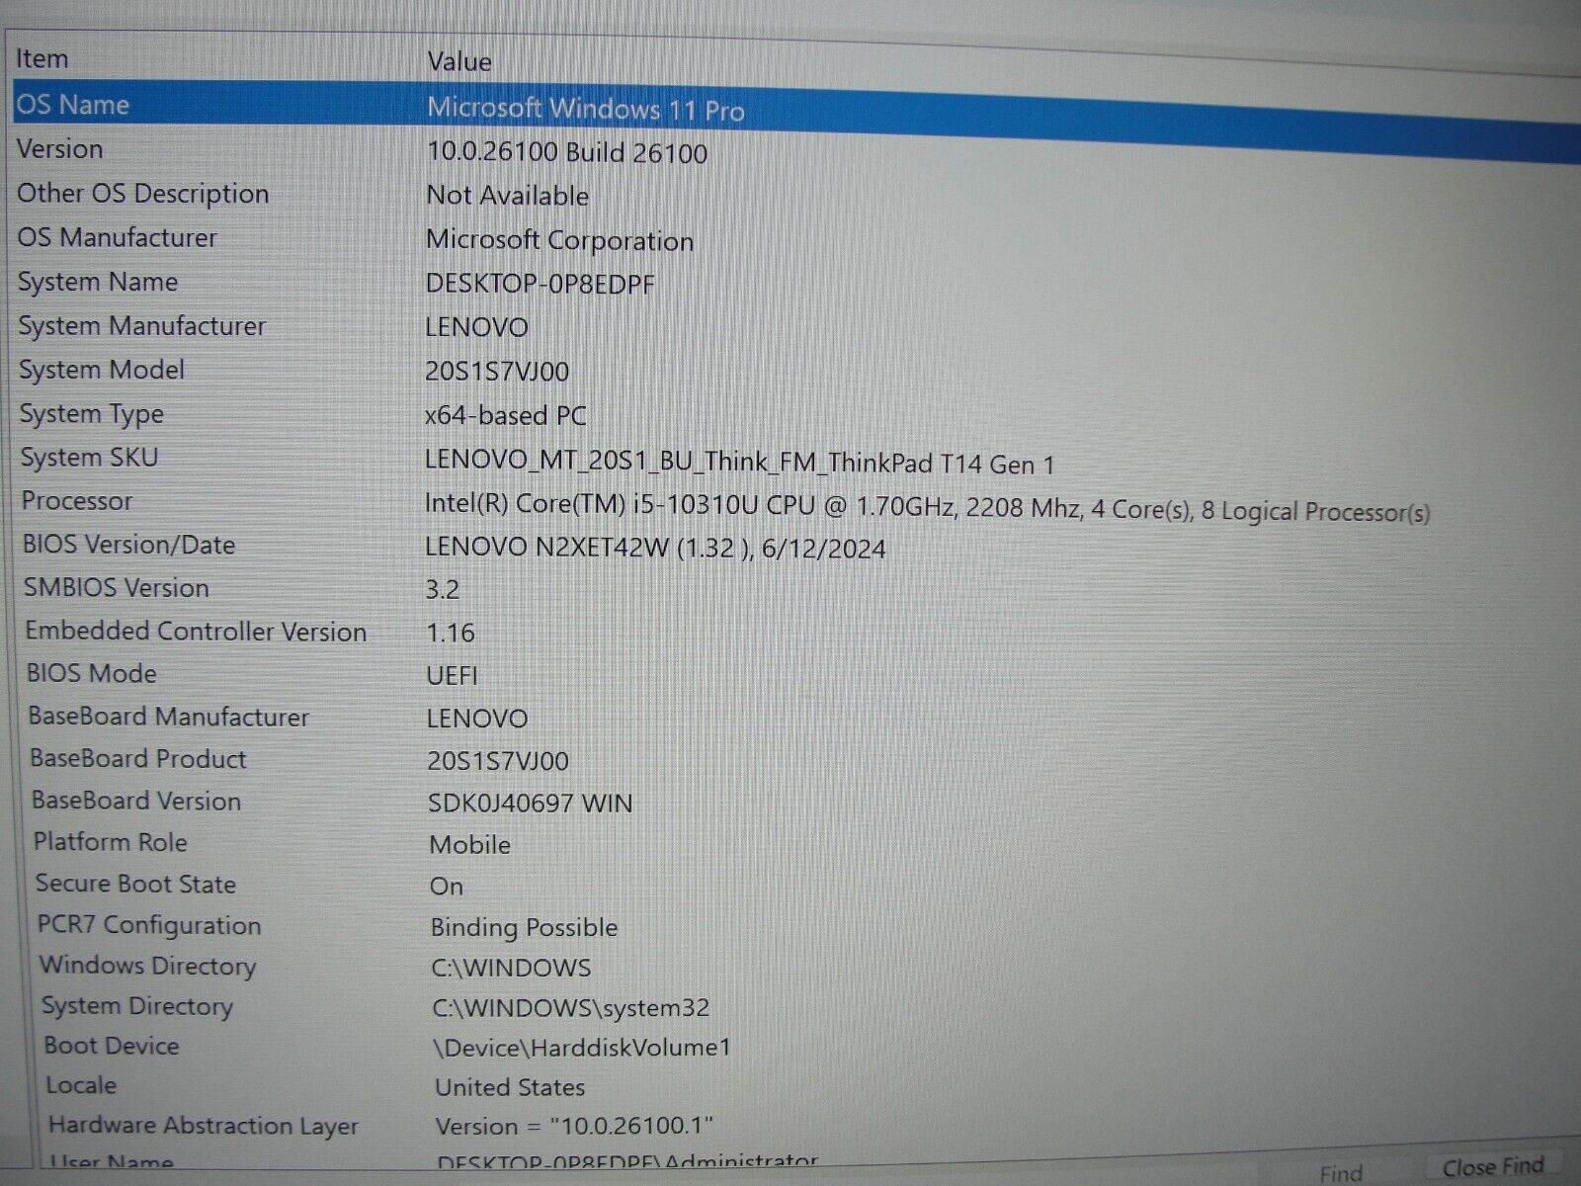This screenshot has height=1186, width=1581.
Task: Select the BIOS Version/Date row
Action: (x=395, y=547)
